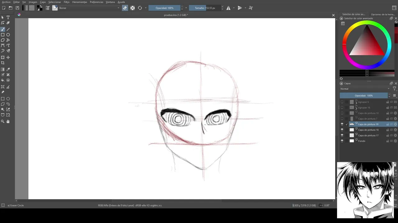Show the Capa de pintura 10 layer

[342, 113]
